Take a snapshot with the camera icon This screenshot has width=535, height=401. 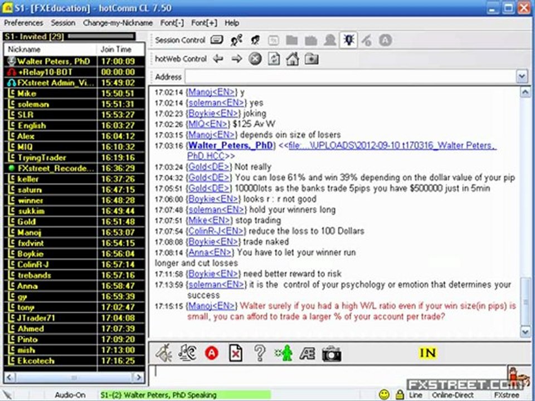(x=332, y=354)
